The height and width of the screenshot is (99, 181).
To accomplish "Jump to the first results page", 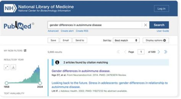I will click(118, 52).
